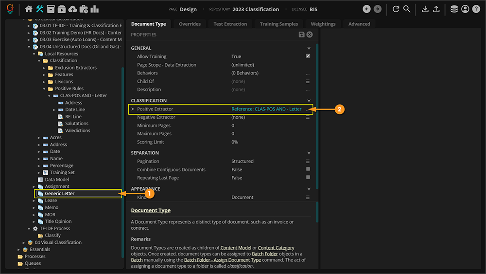Click the navigate back arrow button
Screen dimensions: 486x274
(x=366, y=9)
